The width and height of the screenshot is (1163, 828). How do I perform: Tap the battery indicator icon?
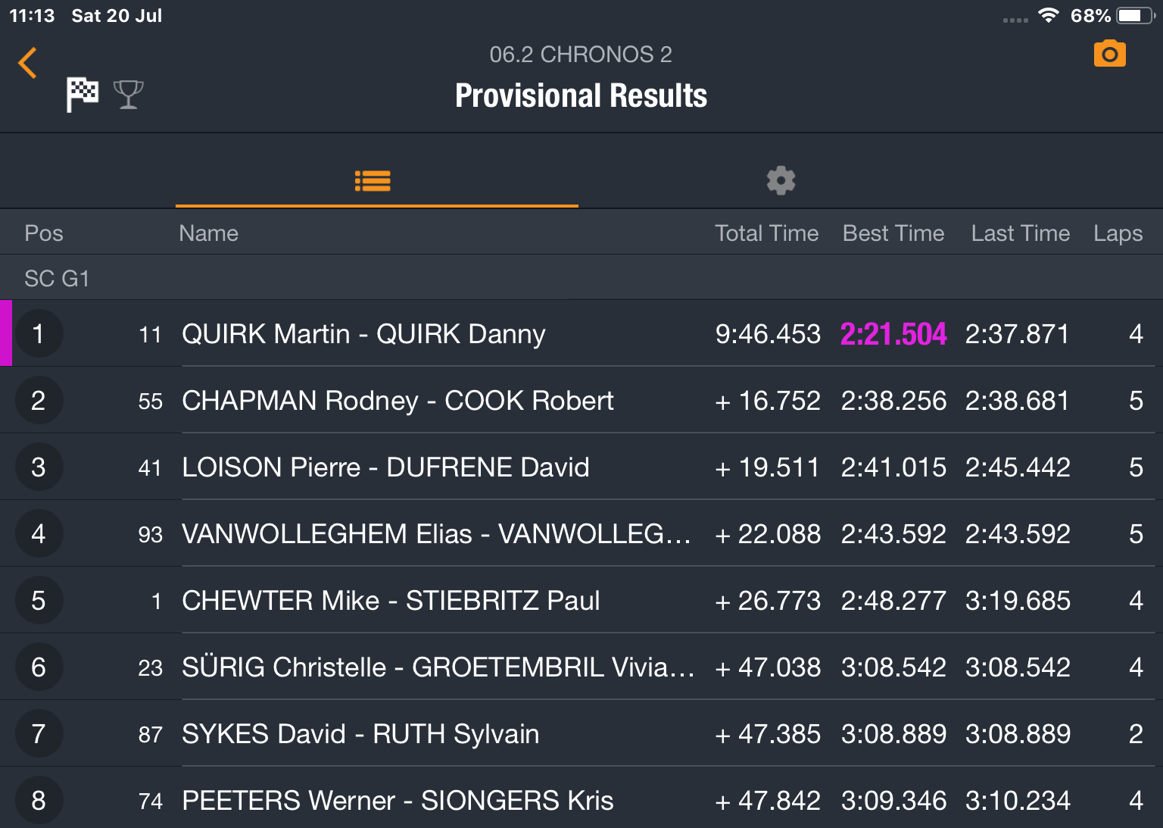coord(1136,15)
